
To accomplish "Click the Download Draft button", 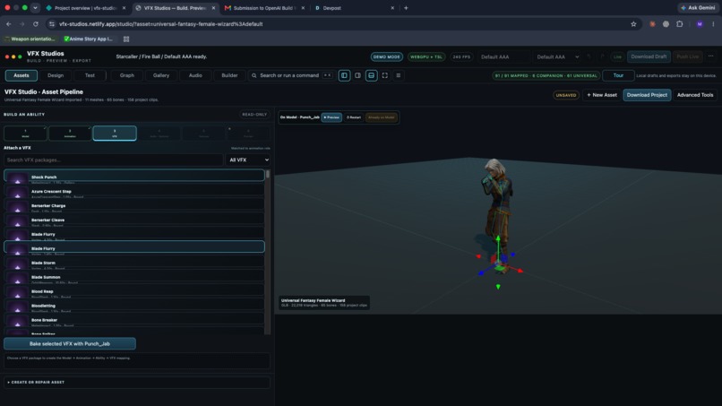I will tap(649, 56).
